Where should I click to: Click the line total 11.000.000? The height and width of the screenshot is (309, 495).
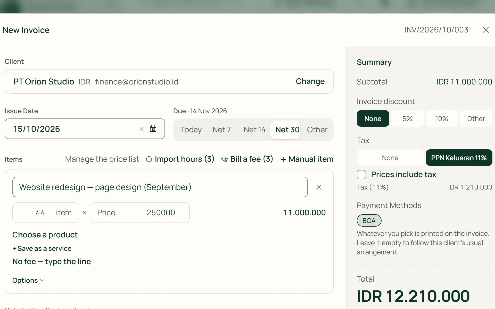[305, 213]
